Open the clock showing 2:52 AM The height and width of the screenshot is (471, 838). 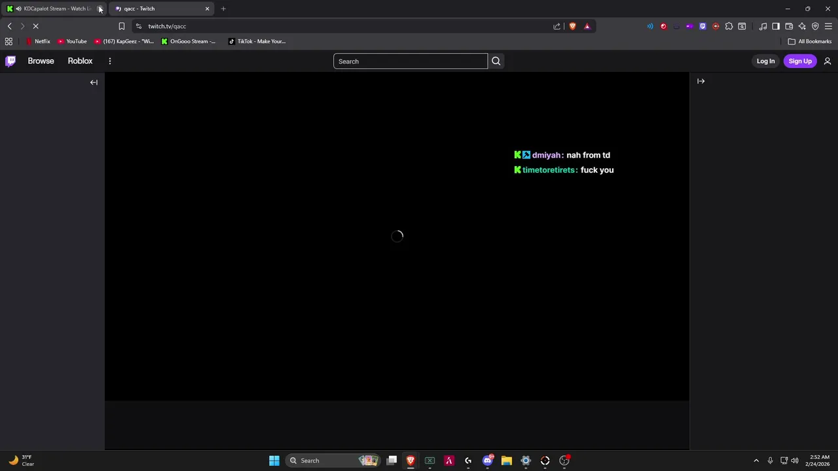click(x=819, y=461)
